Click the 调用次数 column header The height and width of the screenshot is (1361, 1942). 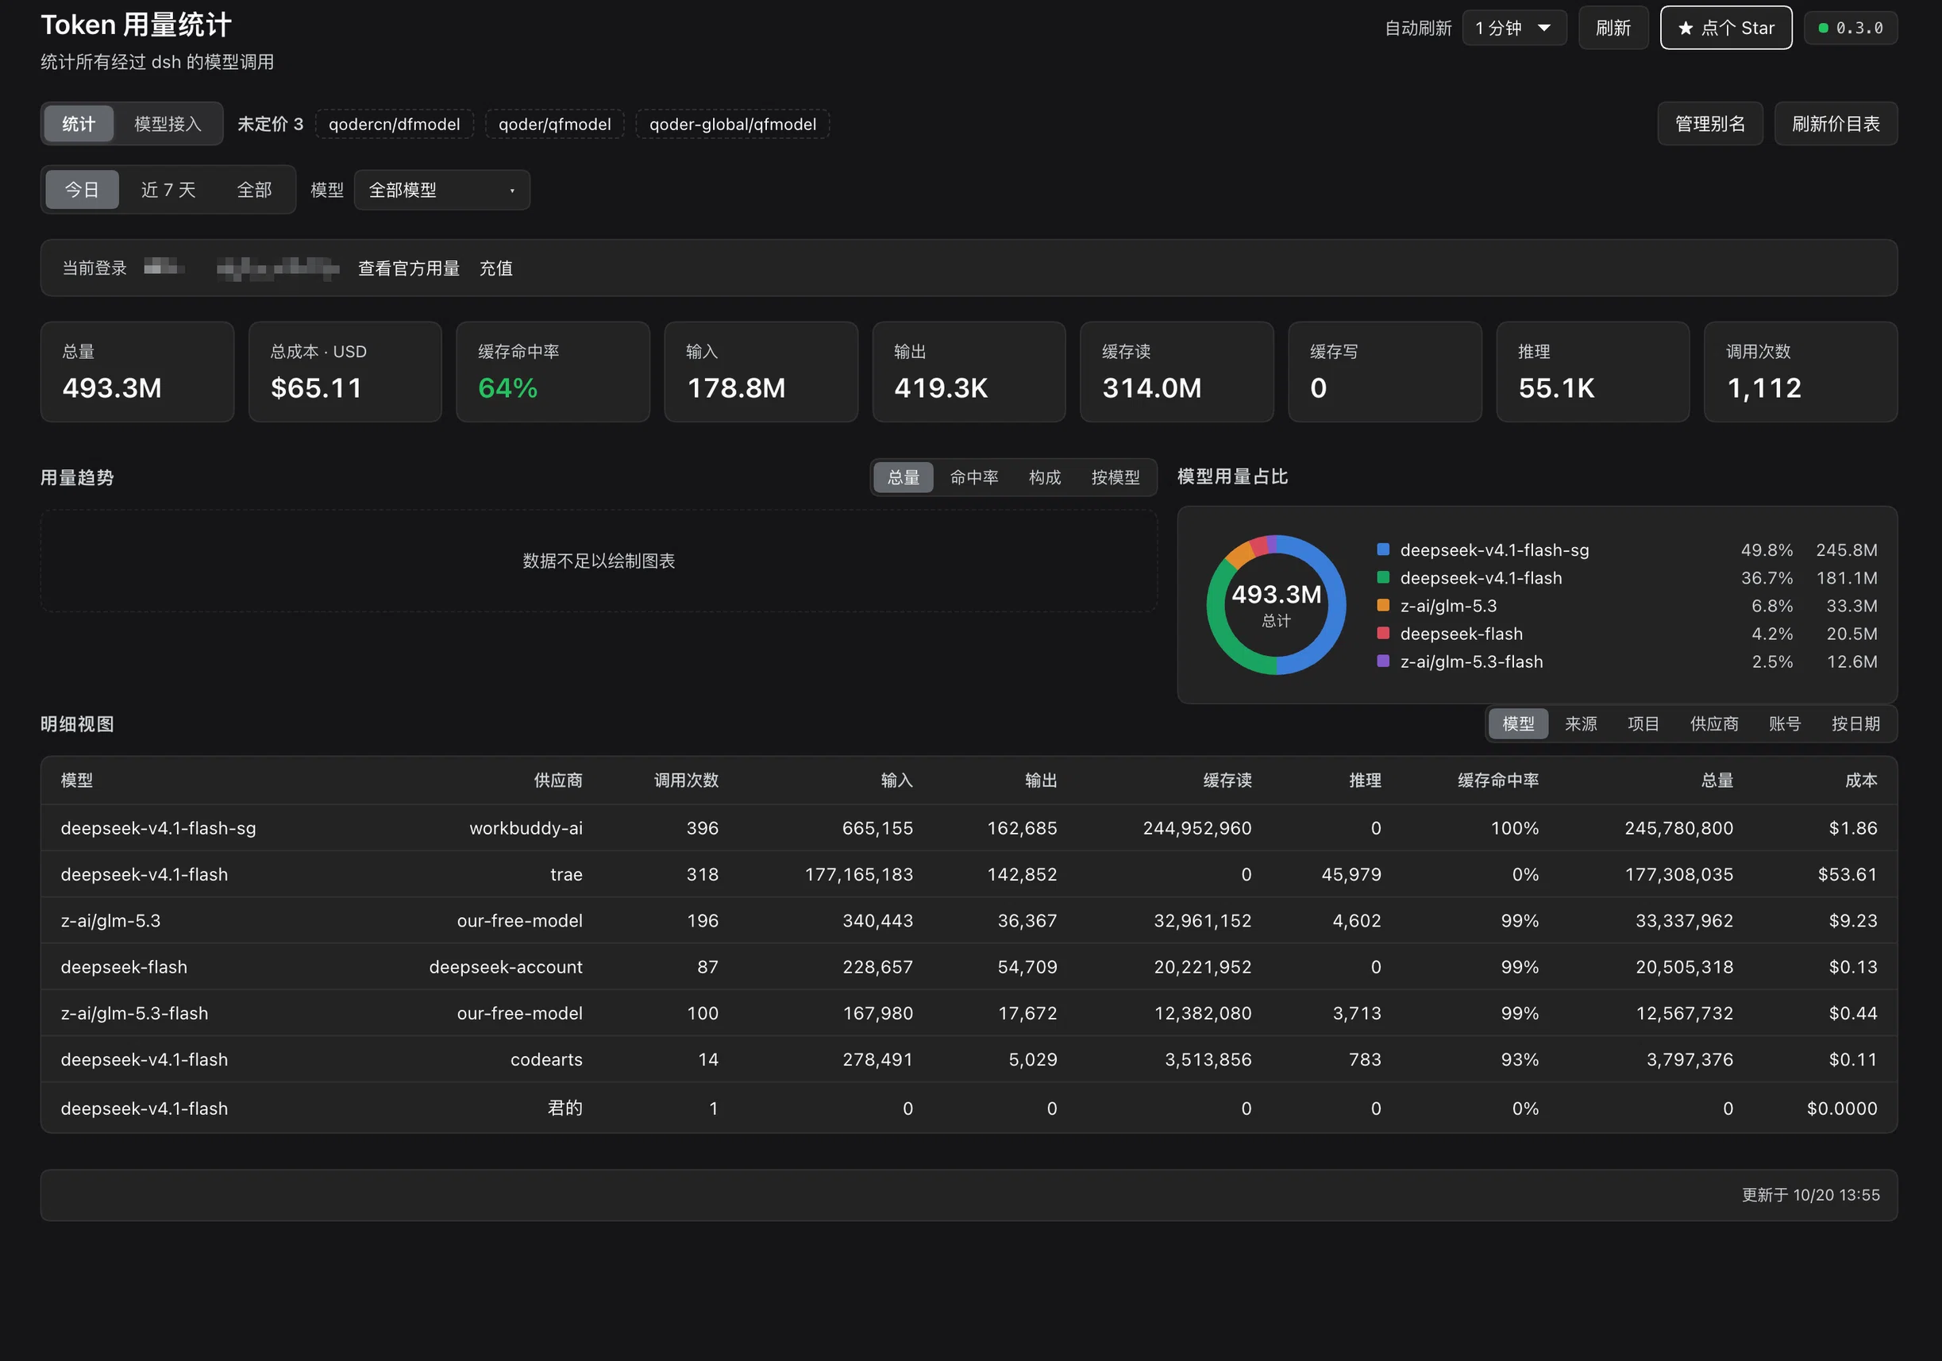[686, 781]
